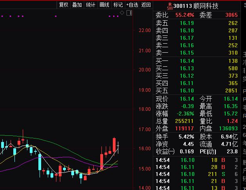Toggle the panel layout icon beside the diamond
The height and width of the screenshot is (190, 246).
tap(129, 13)
